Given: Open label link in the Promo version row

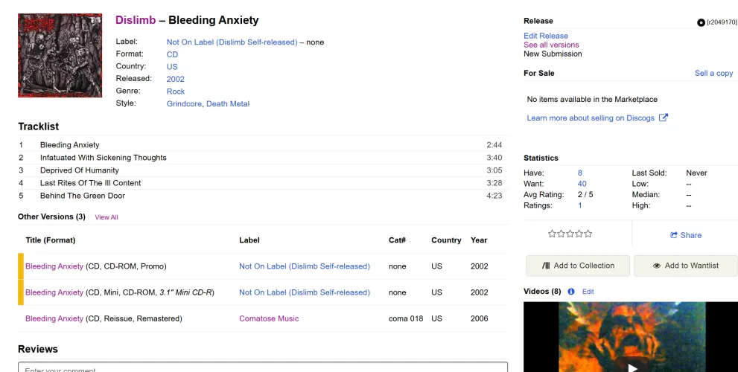Looking at the screenshot, I should point(305,266).
